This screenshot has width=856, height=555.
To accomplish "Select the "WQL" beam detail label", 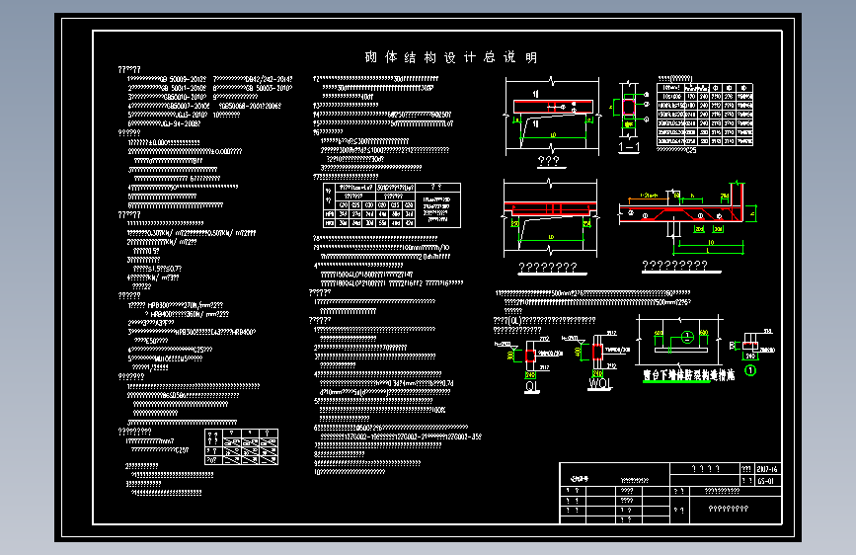I will tap(599, 383).
